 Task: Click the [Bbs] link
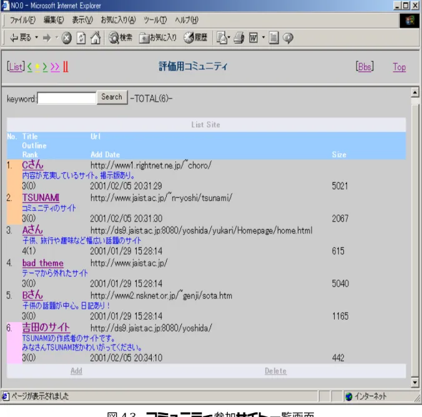click(365, 67)
